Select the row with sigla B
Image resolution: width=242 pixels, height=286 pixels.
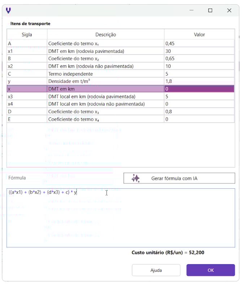tap(27, 59)
